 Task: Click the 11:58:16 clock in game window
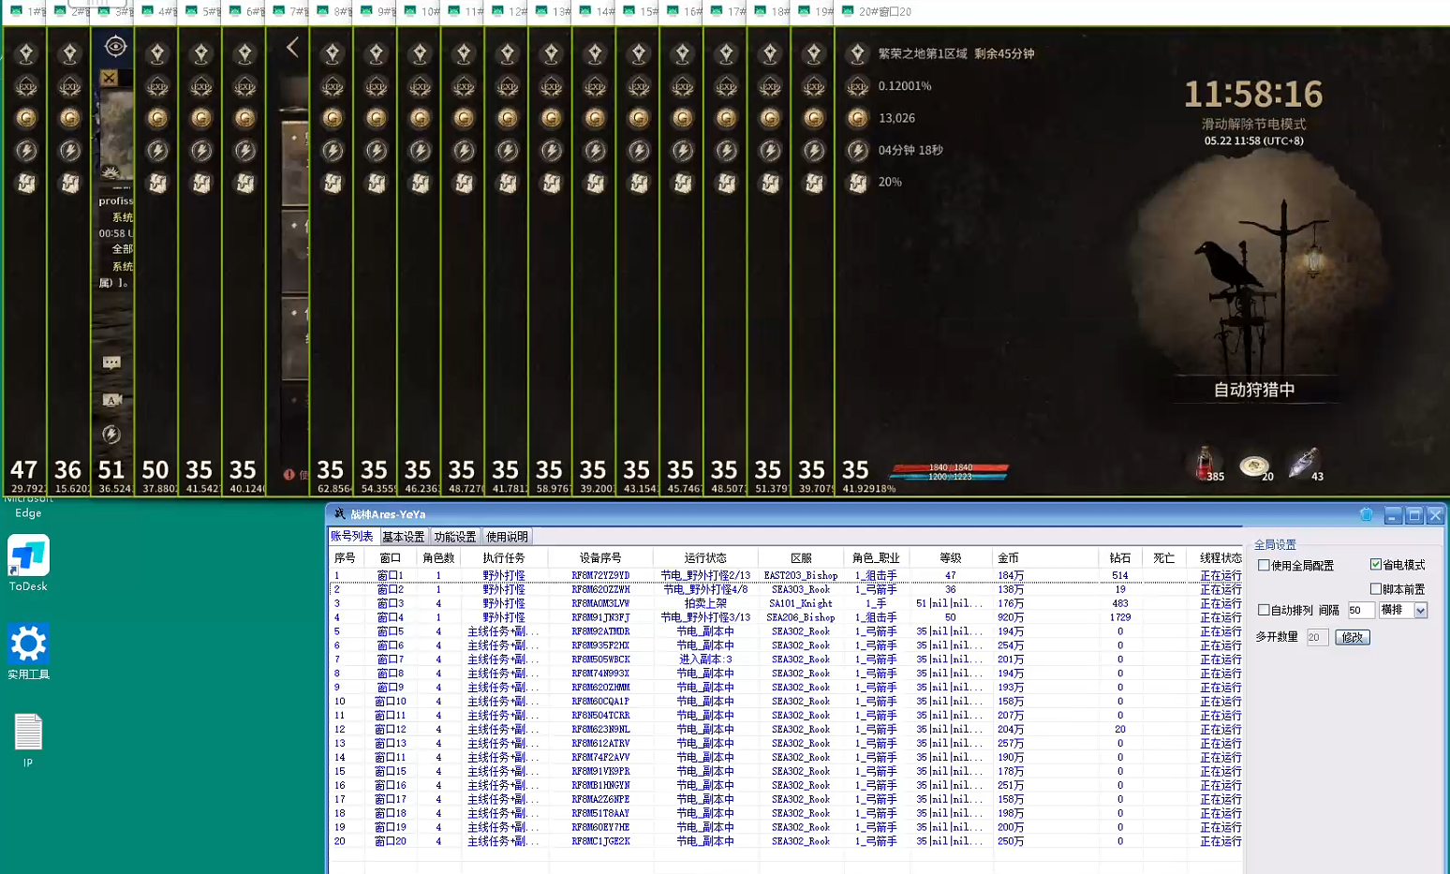(1253, 95)
